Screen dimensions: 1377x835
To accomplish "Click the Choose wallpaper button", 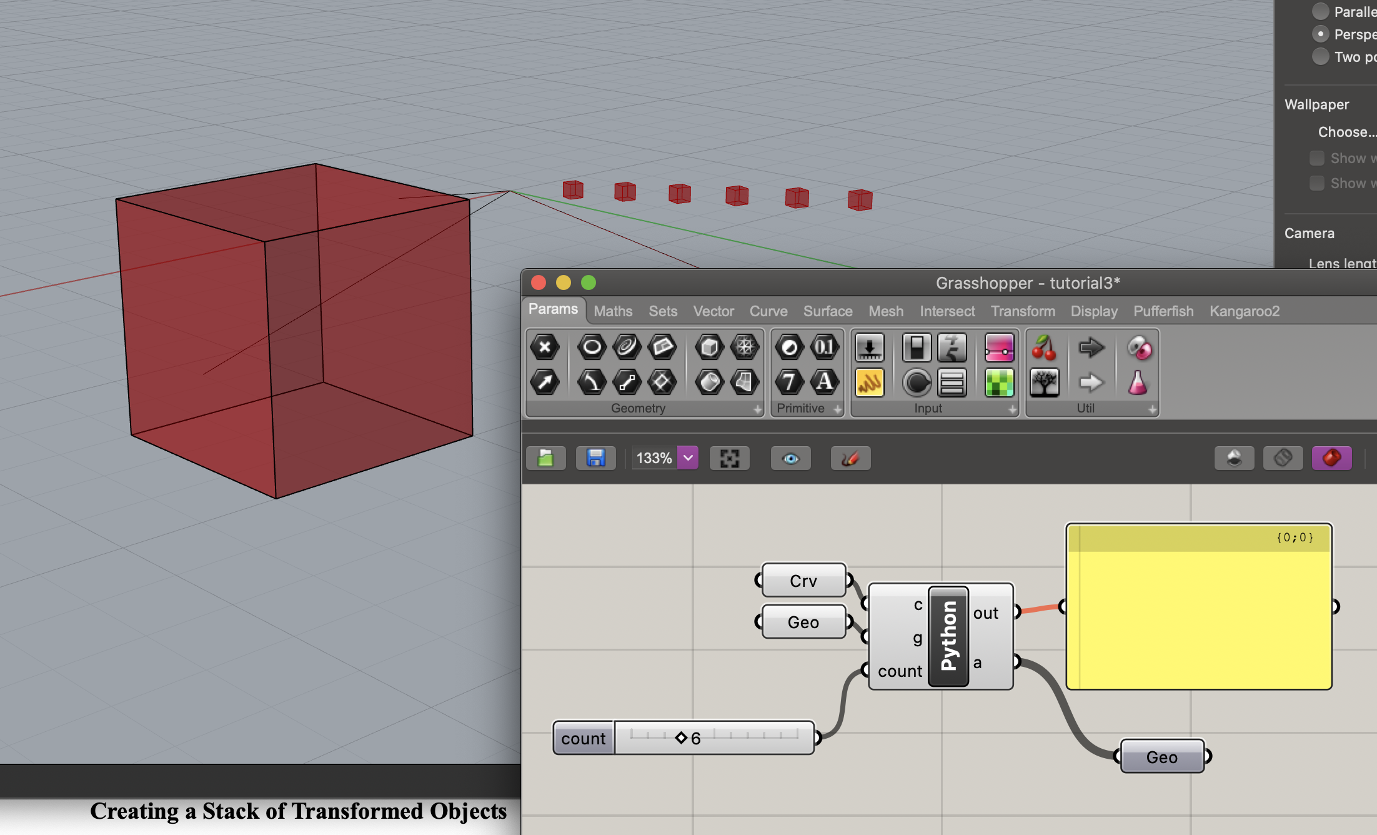I will (x=1346, y=132).
